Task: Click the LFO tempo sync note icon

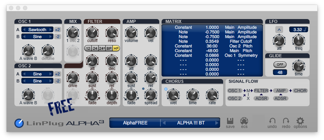Action: pyautogui.click(x=306, y=30)
